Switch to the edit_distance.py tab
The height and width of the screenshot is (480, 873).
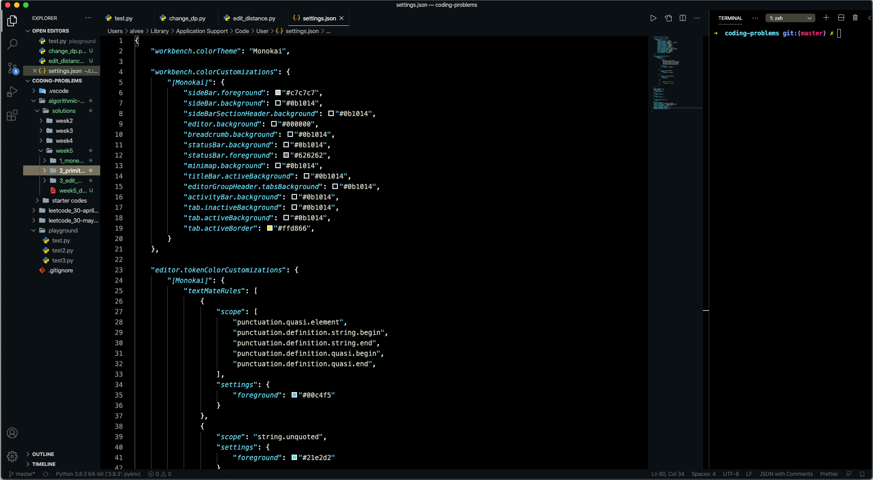coord(253,18)
